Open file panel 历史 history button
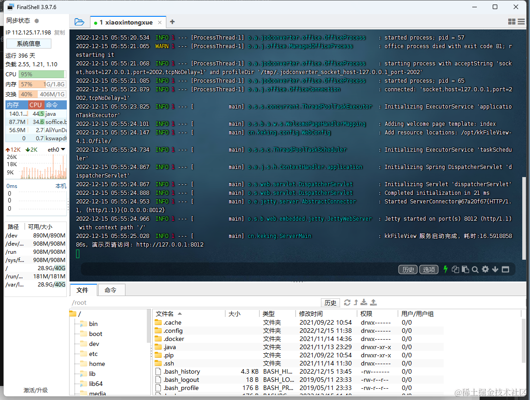Viewport: 530px width, 400px height. click(330, 303)
